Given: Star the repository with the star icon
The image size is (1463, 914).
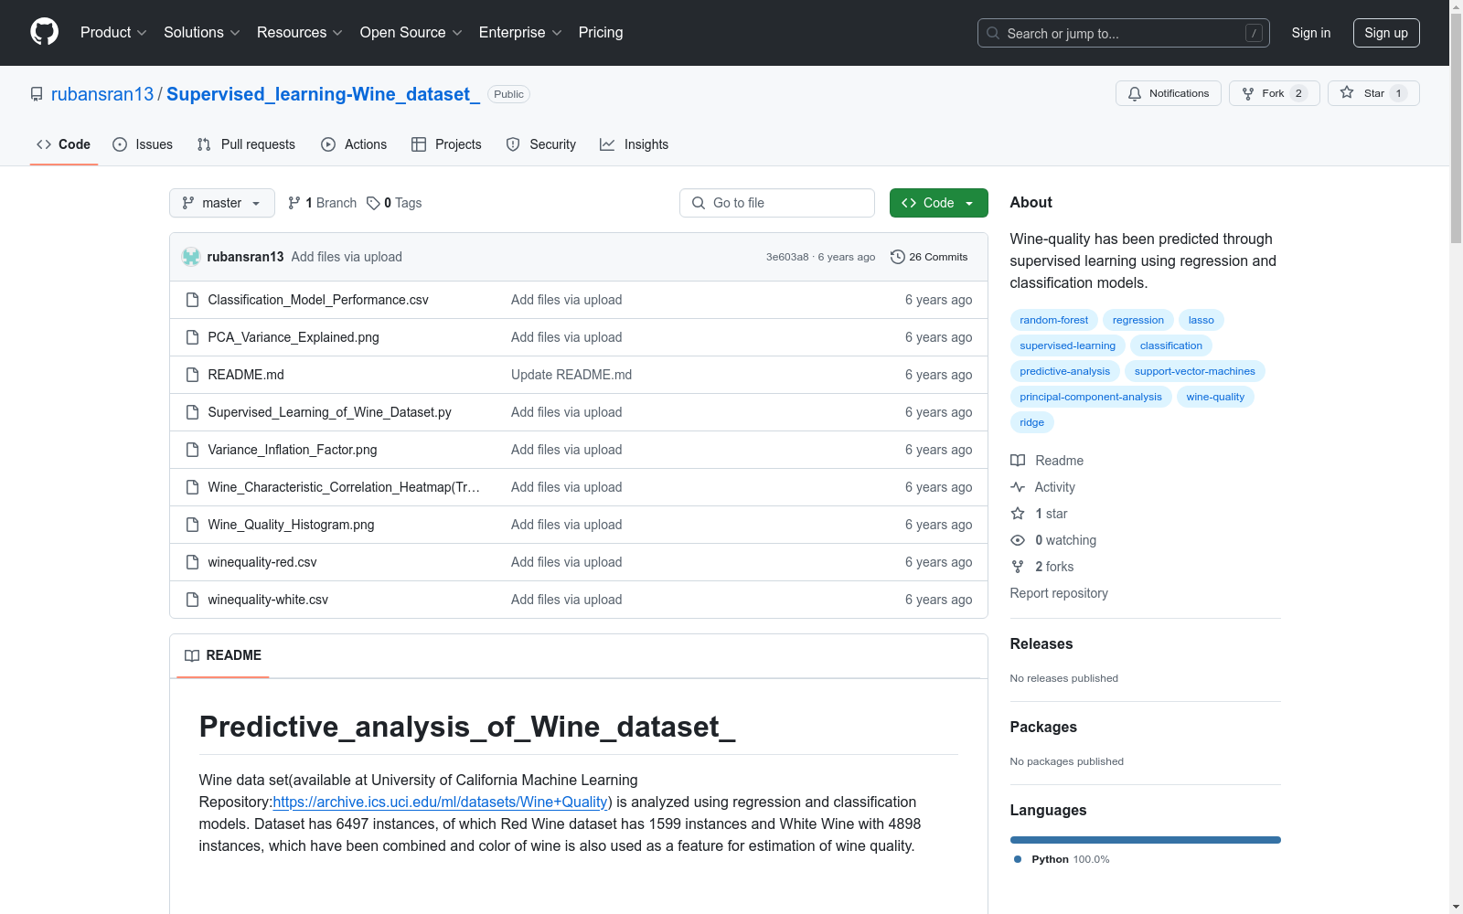Looking at the screenshot, I should pyautogui.click(x=1347, y=92).
